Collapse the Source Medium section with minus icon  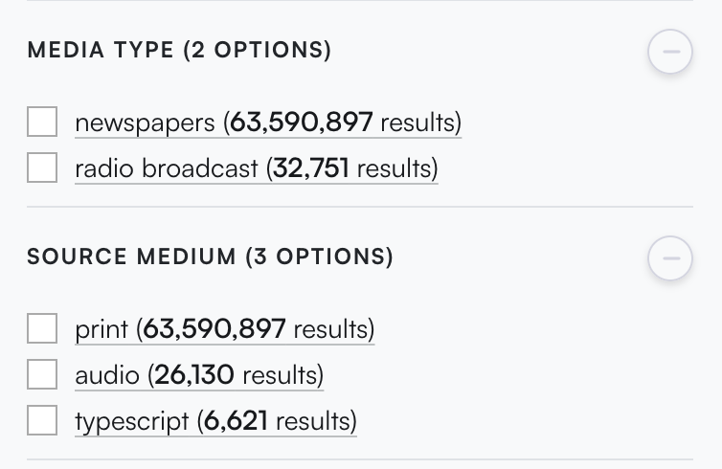point(670,258)
